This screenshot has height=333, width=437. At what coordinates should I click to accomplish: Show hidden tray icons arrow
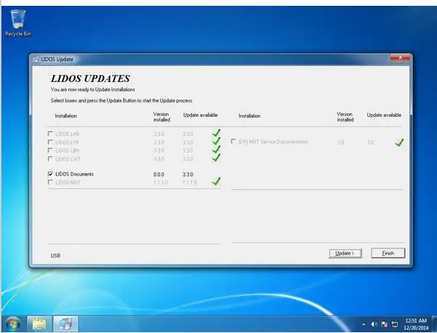pos(364,324)
